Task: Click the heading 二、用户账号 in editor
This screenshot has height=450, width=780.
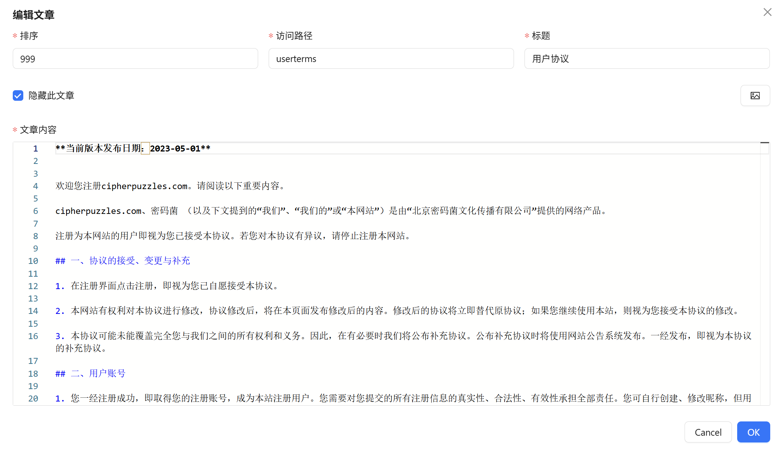Action: coord(98,374)
